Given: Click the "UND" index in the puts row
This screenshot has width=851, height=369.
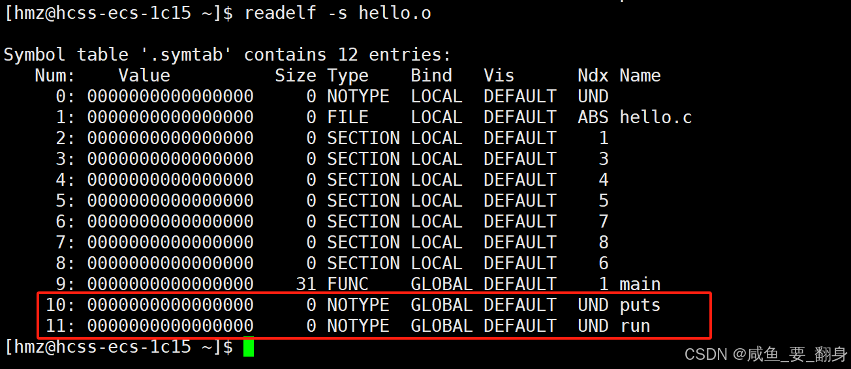Looking at the screenshot, I should click(x=593, y=305).
